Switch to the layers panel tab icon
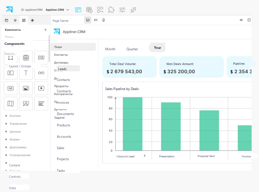 point(15,20)
